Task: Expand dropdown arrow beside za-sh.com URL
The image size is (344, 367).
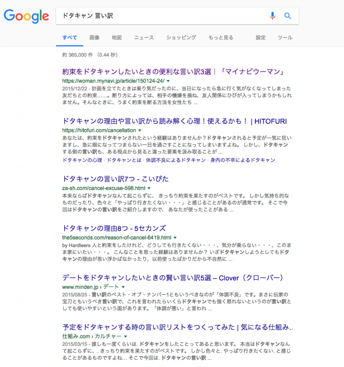Action: [149, 188]
